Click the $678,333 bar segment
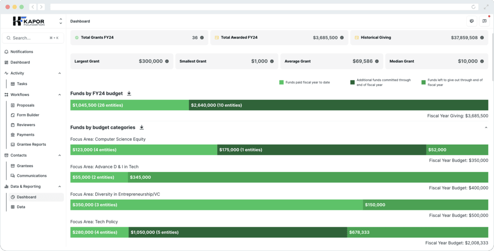Image resolution: width=494 pixels, height=251 pixels. point(418,232)
